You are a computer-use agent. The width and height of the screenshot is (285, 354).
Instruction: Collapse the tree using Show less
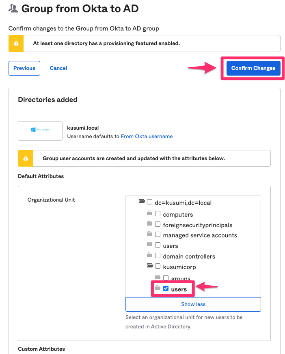193,304
